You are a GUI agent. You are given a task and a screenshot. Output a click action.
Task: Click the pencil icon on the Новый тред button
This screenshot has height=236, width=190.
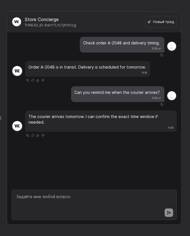(149, 22)
